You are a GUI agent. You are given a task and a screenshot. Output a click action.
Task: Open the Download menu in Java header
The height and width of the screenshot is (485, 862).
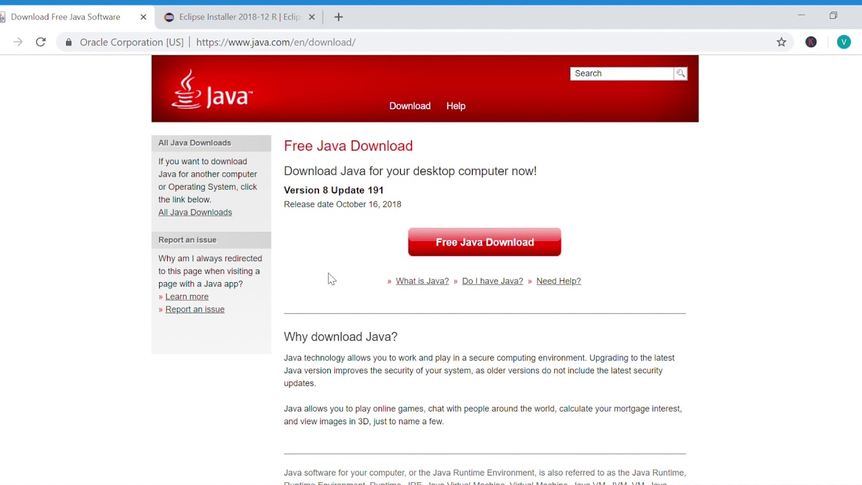click(x=409, y=106)
